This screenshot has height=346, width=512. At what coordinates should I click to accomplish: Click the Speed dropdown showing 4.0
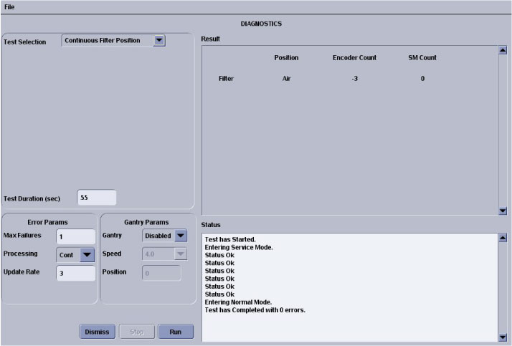(164, 254)
